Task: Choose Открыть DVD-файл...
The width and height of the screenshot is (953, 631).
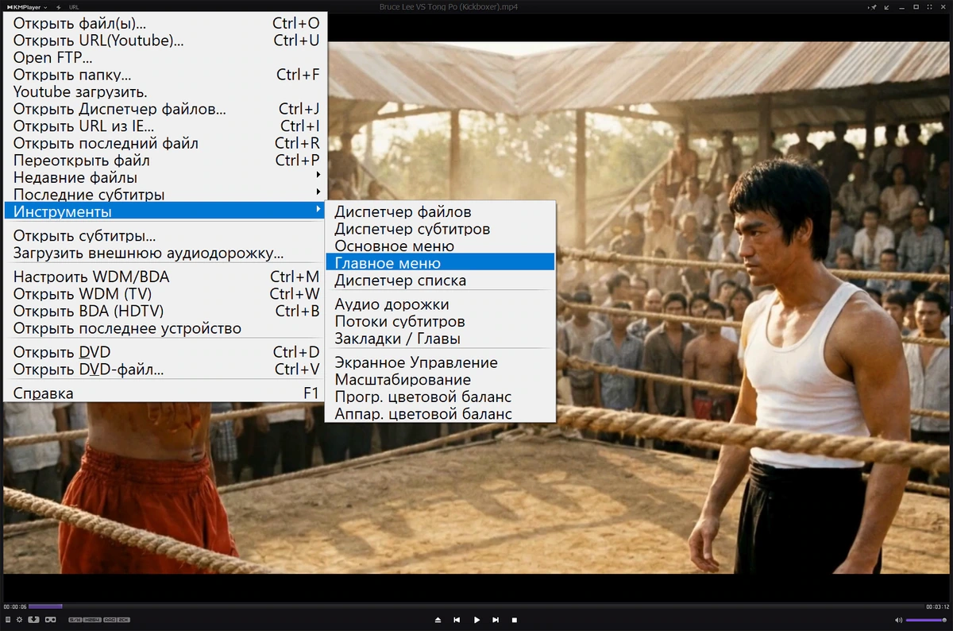Action: click(164, 370)
